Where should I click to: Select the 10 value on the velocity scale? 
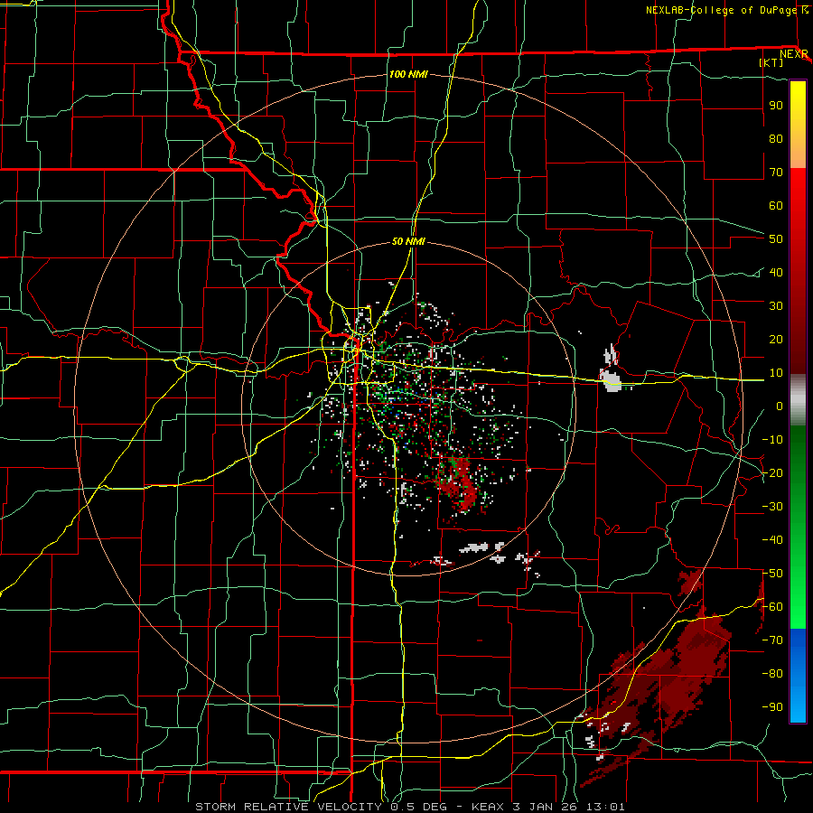(x=776, y=373)
